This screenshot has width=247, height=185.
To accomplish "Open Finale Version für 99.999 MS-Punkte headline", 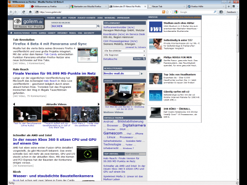I will coord(54,73).
